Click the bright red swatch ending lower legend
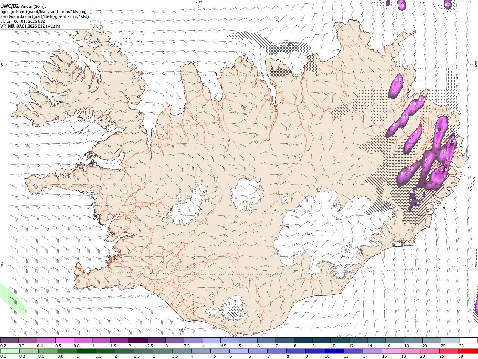 pyautogui.click(x=468, y=351)
